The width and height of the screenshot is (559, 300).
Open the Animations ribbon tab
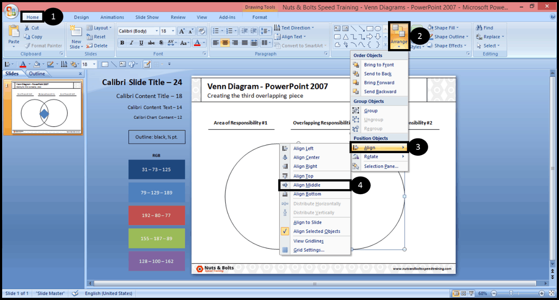[x=112, y=17]
